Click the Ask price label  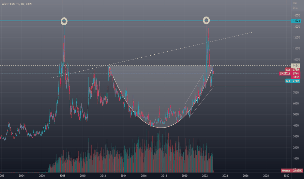tap(288, 69)
